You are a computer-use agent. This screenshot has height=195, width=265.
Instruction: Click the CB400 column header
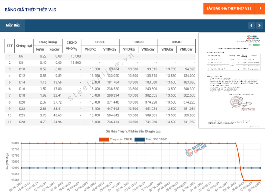tap(138, 42)
